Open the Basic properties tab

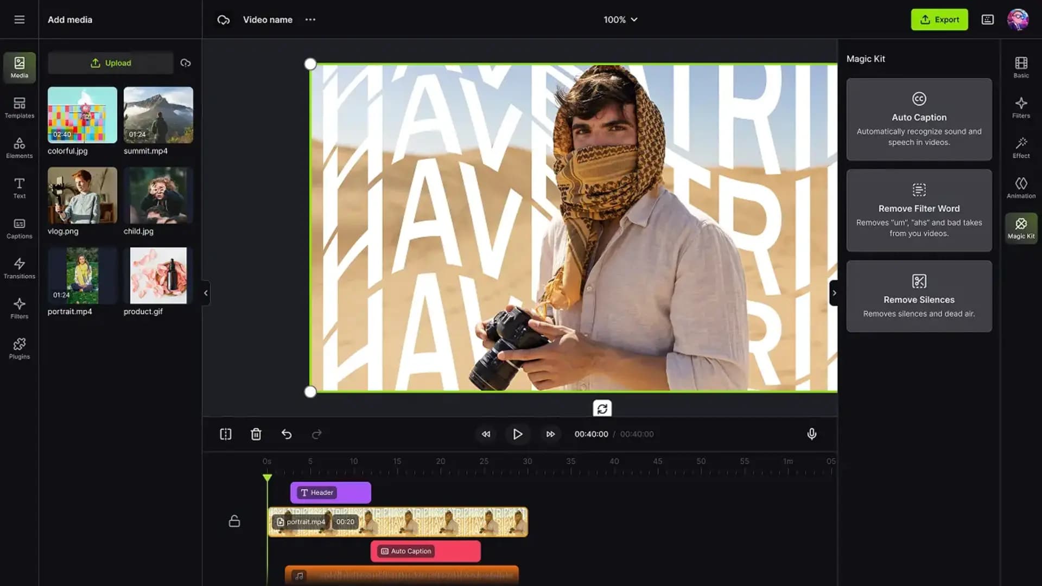pos(1021,67)
